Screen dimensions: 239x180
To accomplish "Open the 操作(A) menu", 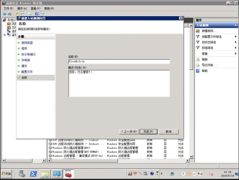I will 22,8.
